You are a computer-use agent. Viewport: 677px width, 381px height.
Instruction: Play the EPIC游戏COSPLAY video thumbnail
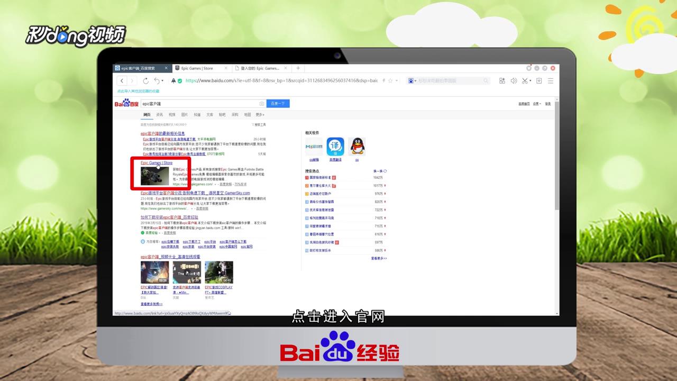pyautogui.click(x=219, y=272)
